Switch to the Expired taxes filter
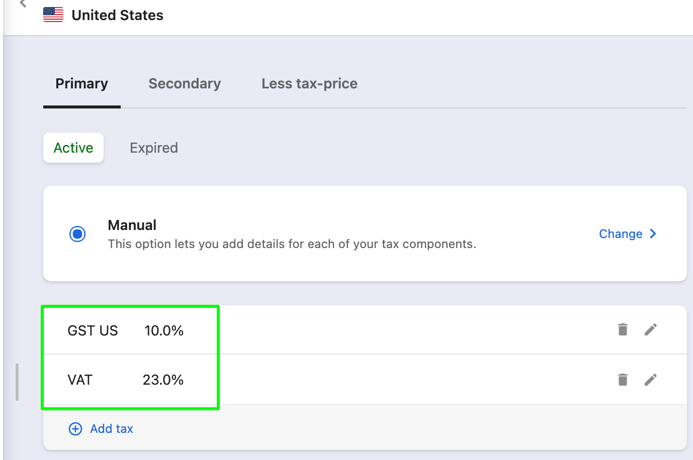The width and height of the screenshot is (693, 460). pyautogui.click(x=154, y=148)
